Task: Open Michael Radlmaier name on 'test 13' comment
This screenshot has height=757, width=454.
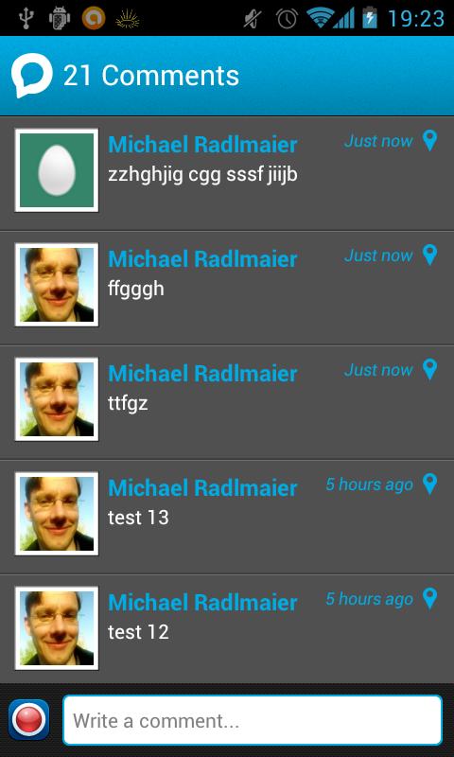Action: 202,488
